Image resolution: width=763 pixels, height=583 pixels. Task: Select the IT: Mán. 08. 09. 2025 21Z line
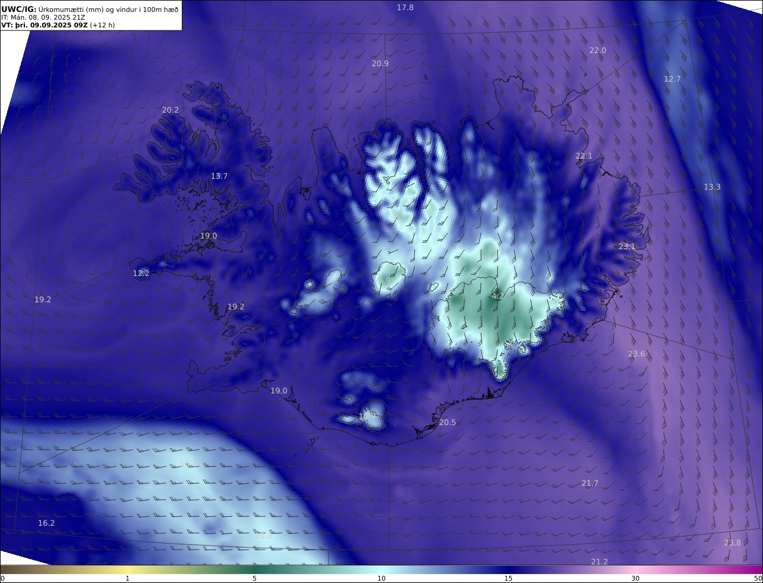coord(43,17)
